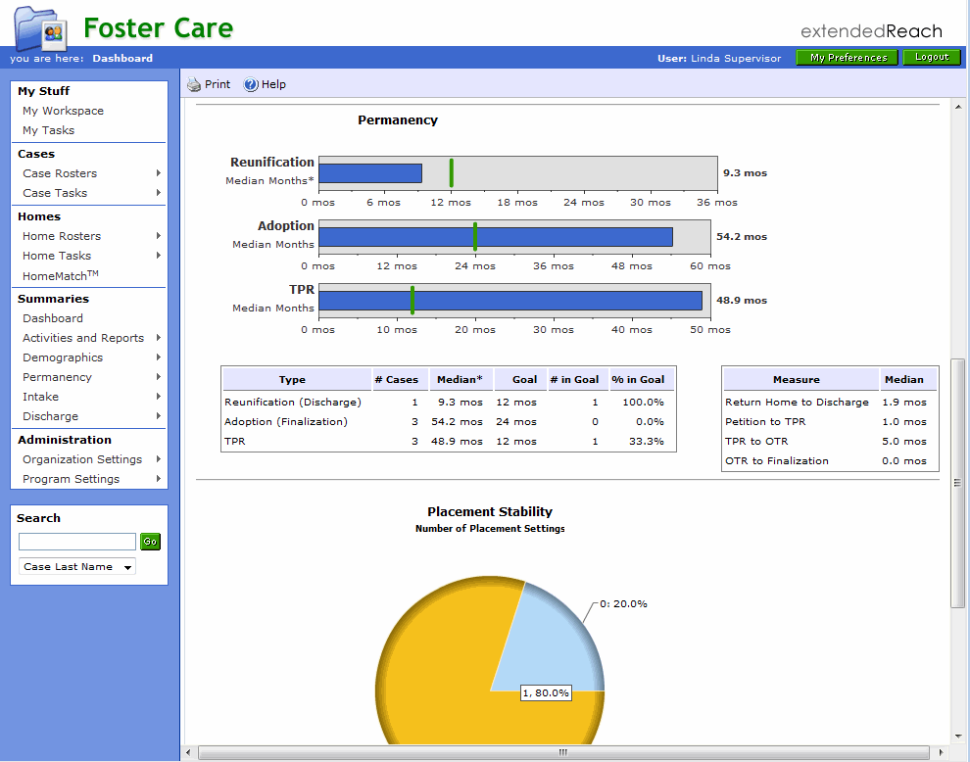Image resolution: width=970 pixels, height=762 pixels.
Task: Open Discharge summary menu item
Action: click(x=51, y=416)
